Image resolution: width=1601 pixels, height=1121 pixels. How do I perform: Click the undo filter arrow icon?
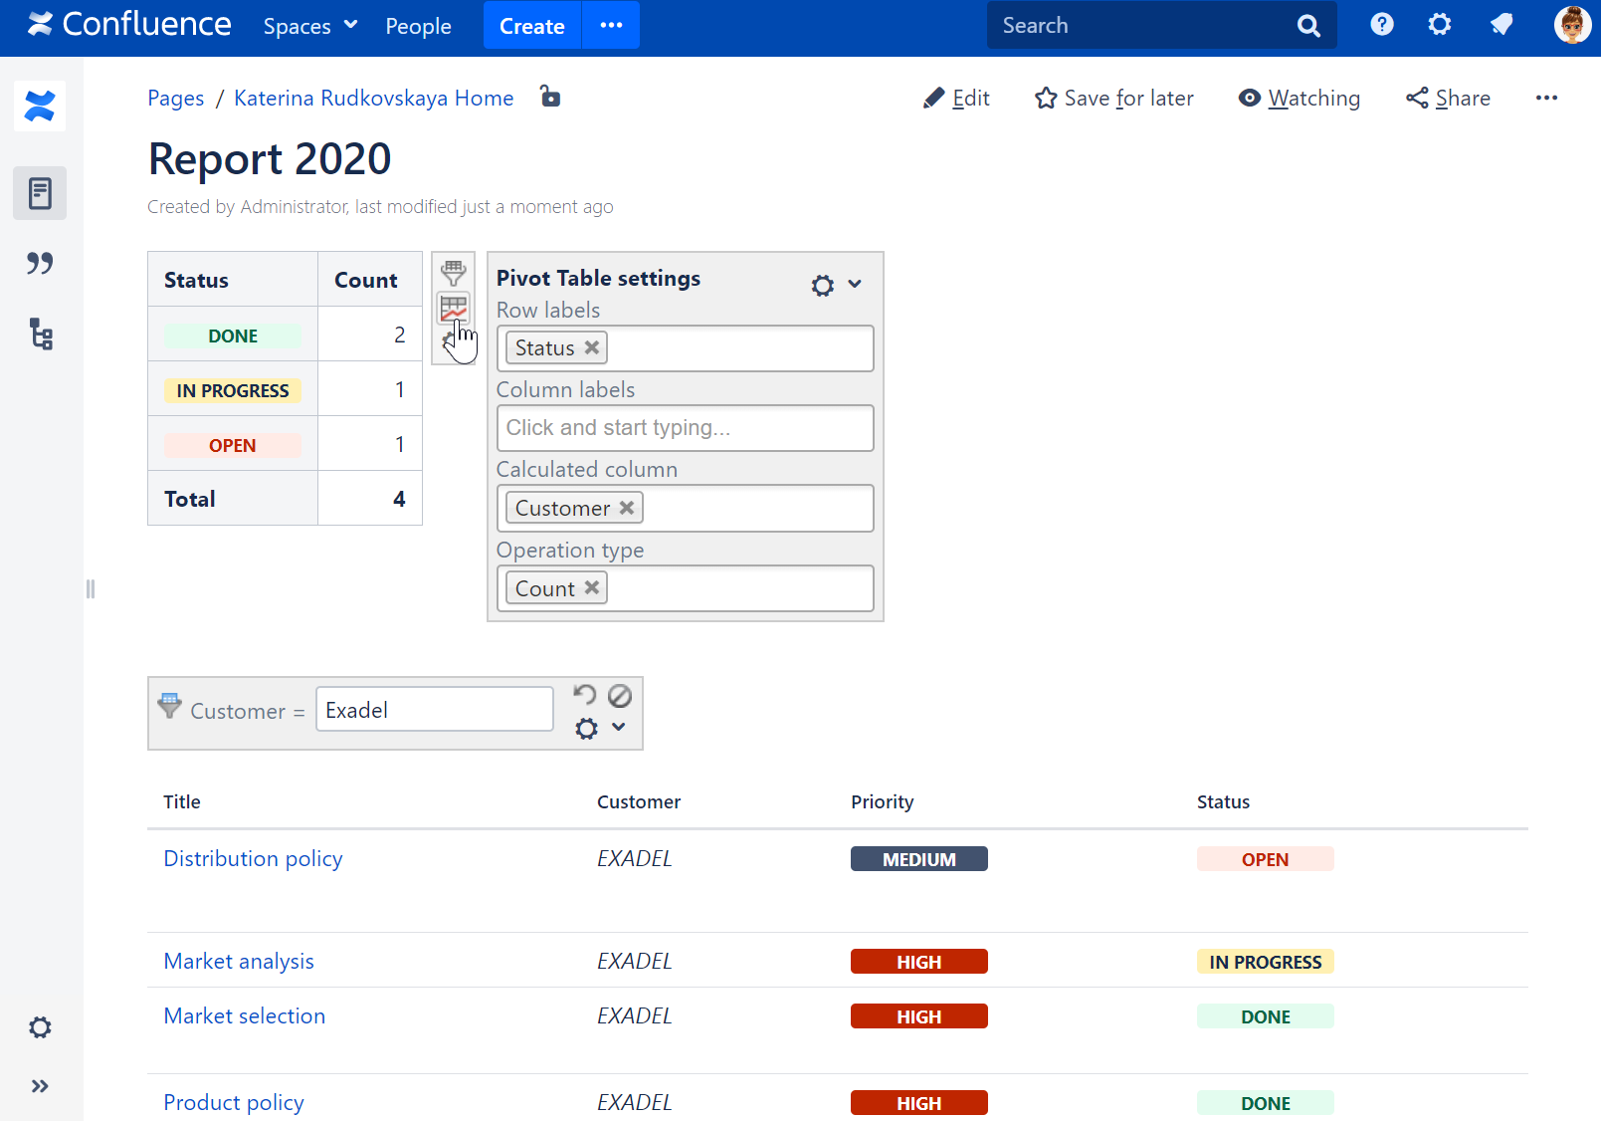[x=585, y=694]
